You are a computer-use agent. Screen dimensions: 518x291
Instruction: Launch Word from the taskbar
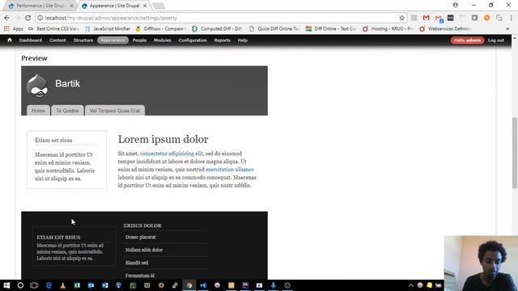(x=104, y=285)
